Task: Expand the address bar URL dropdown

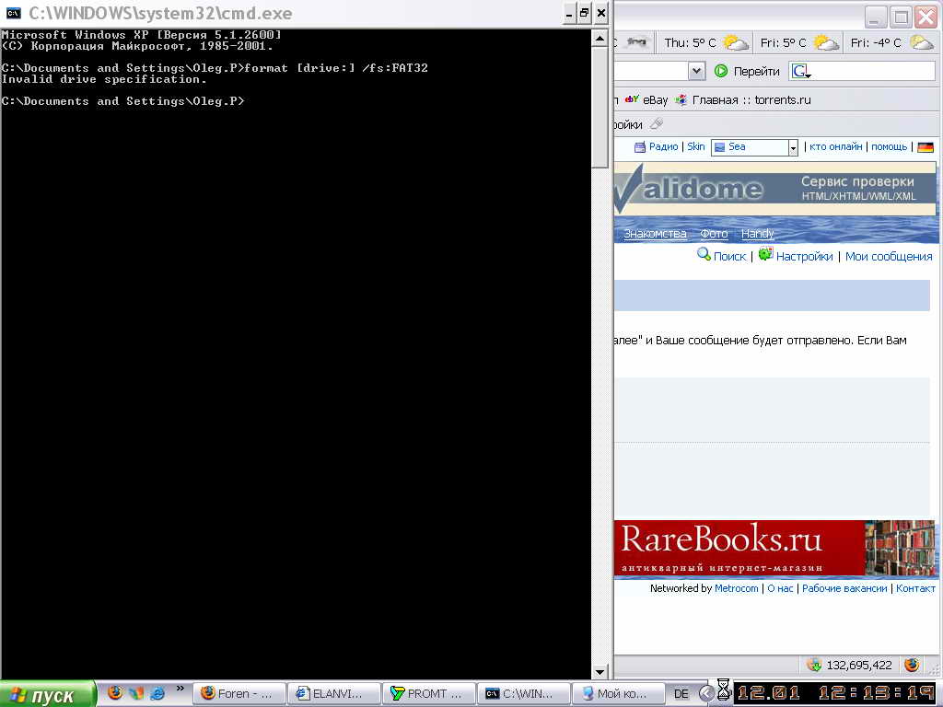Action: point(696,71)
